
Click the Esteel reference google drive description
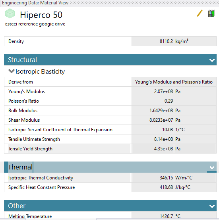(x=35, y=24)
